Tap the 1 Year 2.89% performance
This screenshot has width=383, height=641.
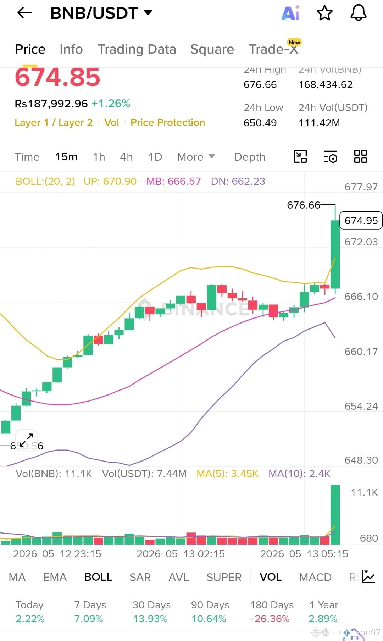coord(323,612)
